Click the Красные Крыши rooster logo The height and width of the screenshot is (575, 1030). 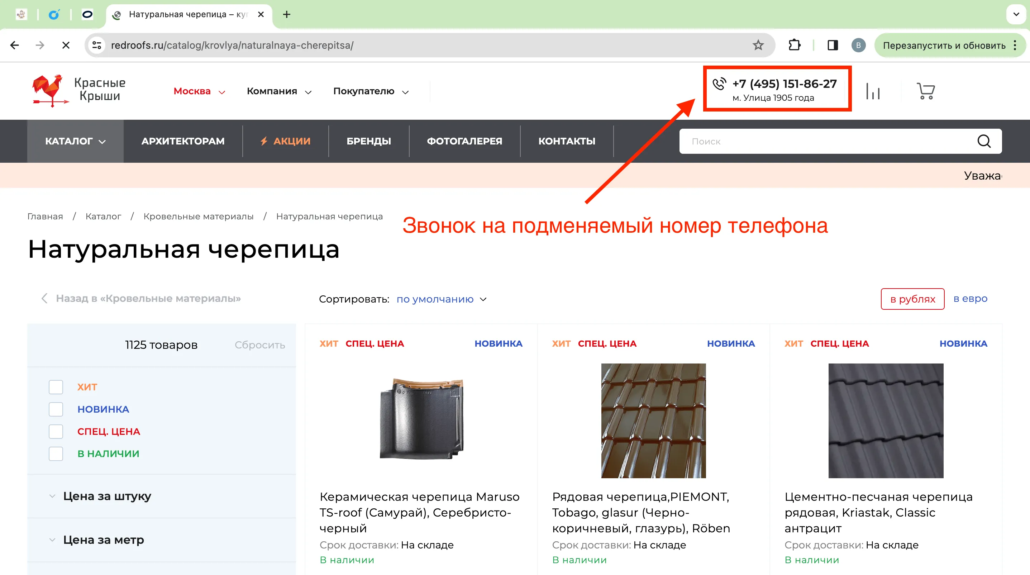[50, 90]
